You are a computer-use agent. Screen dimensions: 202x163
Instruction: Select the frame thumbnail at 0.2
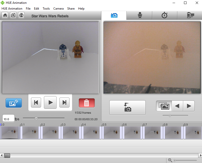51,133
